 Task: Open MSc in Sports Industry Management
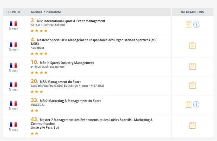[x=67, y=63]
